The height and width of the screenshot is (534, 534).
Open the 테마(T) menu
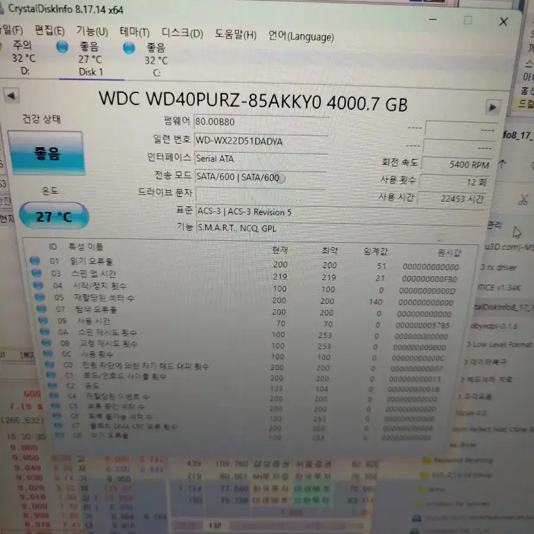coord(135,33)
